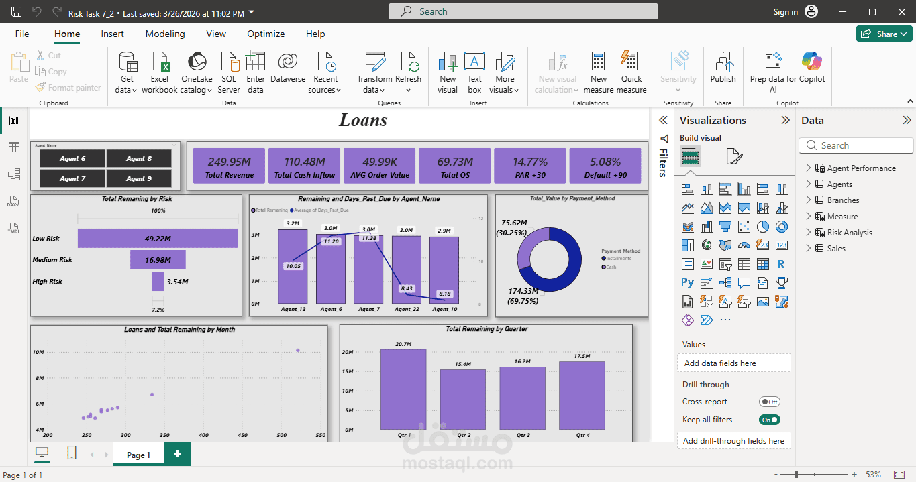Viewport: 916px width, 482px height.
Task: Switch to Model view in left sidebar
Action: point(14,174)
